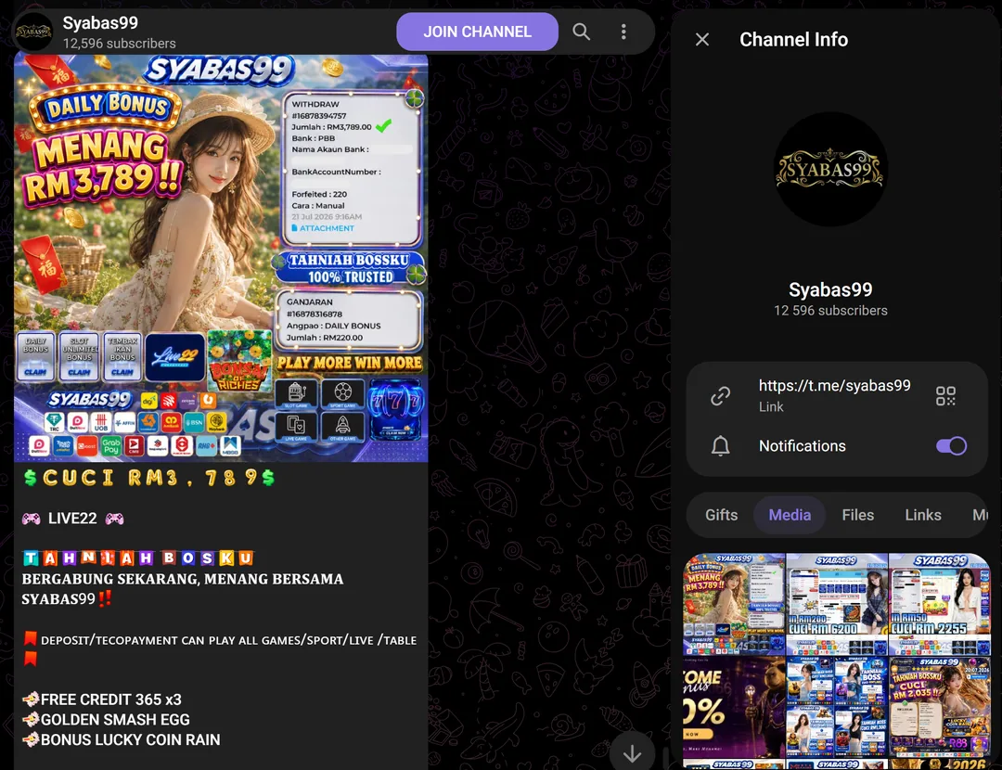The height and width of the screenshot is (770, 1002).
Task: Click the JOIN CHANNEL button
Action: [477, 32]
